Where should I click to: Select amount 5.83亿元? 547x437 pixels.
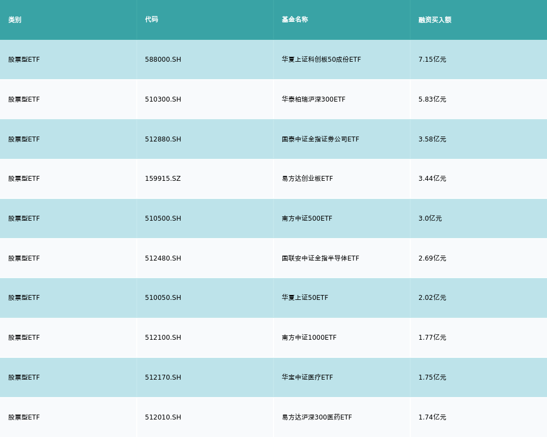[432, 99]
